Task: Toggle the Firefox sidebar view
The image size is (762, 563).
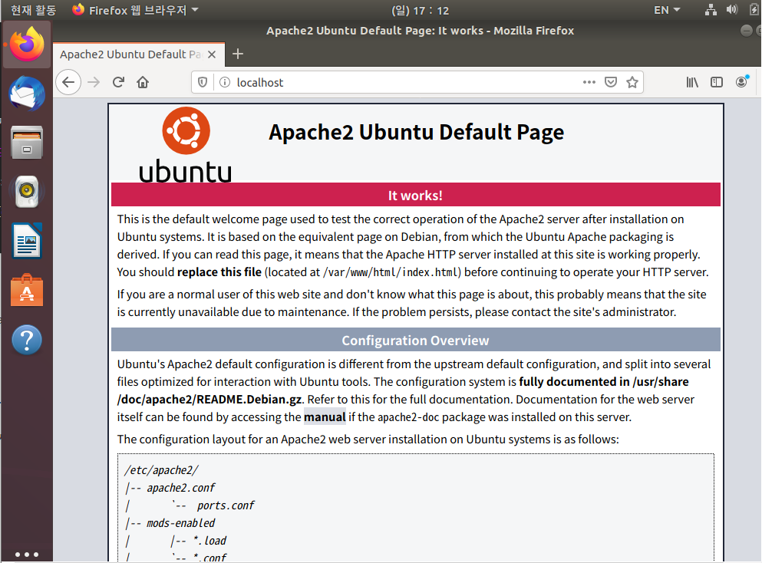Action: (716, 82)
